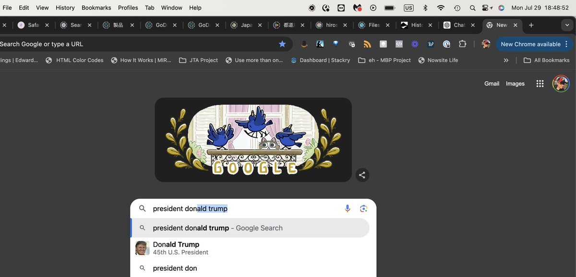Open the Amazon extension icon
The width and height of the screenshot is (576, 277).
[304, 44]
